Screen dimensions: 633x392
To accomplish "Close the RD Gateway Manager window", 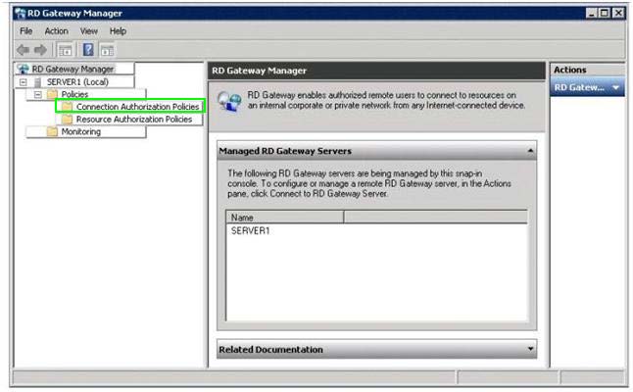I will coord(618,13).
